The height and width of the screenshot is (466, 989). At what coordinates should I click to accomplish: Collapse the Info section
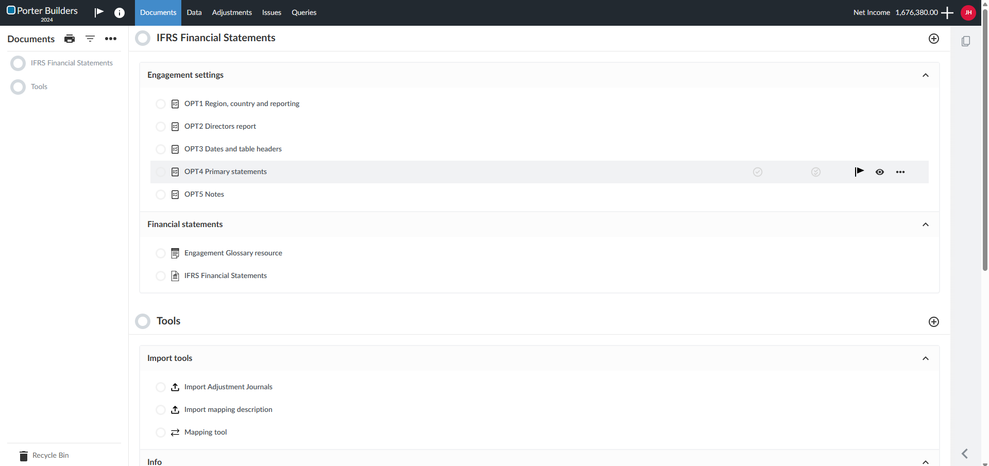click(x=926, y=462)
